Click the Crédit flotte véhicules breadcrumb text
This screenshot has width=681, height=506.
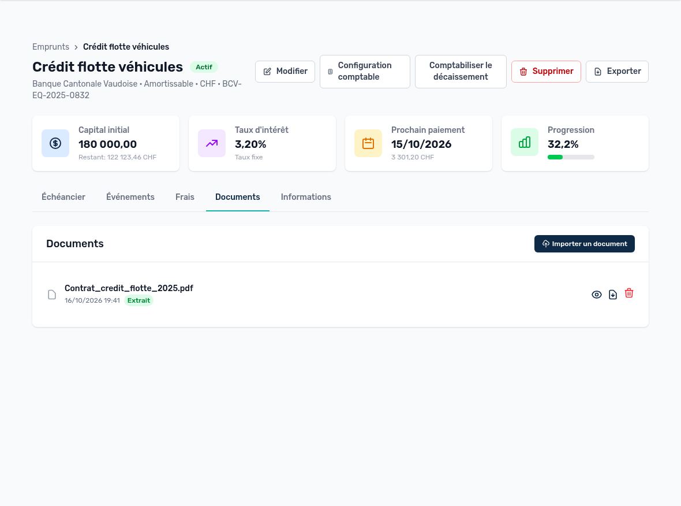point(126,47)
